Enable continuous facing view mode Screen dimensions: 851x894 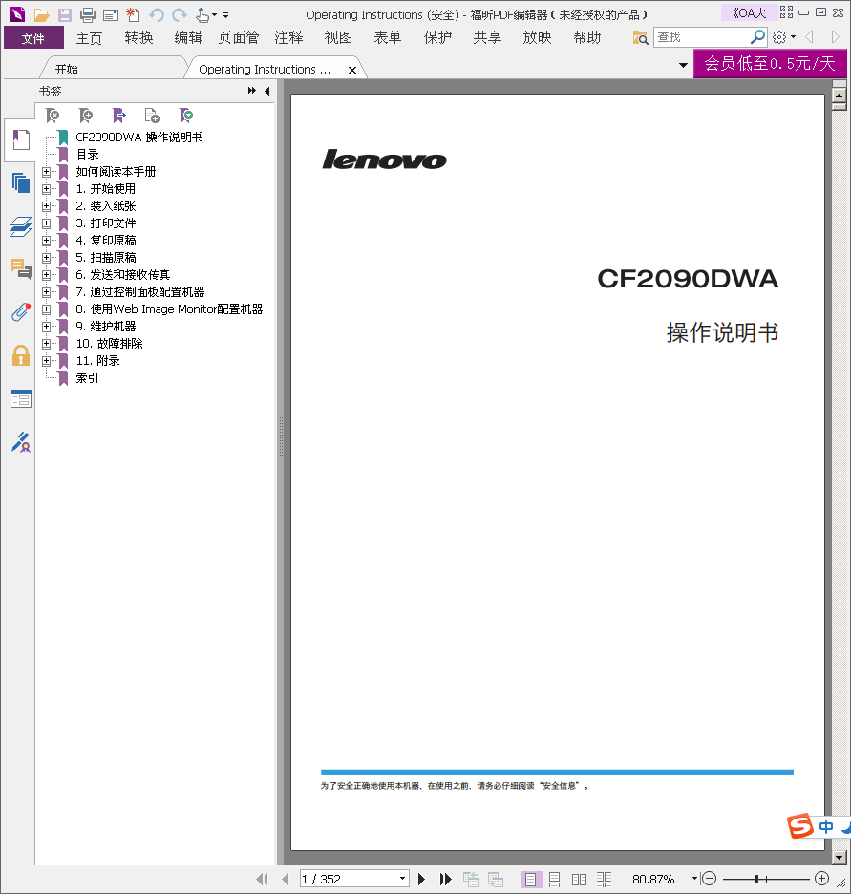605,879
